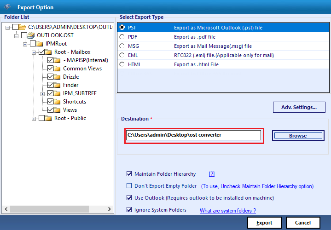Image resolution: width=331 pixels, height=230 pixels.
Task: Click the Destination path input field
Action: [193, 135]
